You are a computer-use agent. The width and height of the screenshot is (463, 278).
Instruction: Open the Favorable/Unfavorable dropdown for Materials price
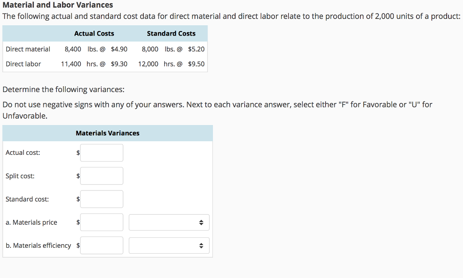(x=169, y=222)
